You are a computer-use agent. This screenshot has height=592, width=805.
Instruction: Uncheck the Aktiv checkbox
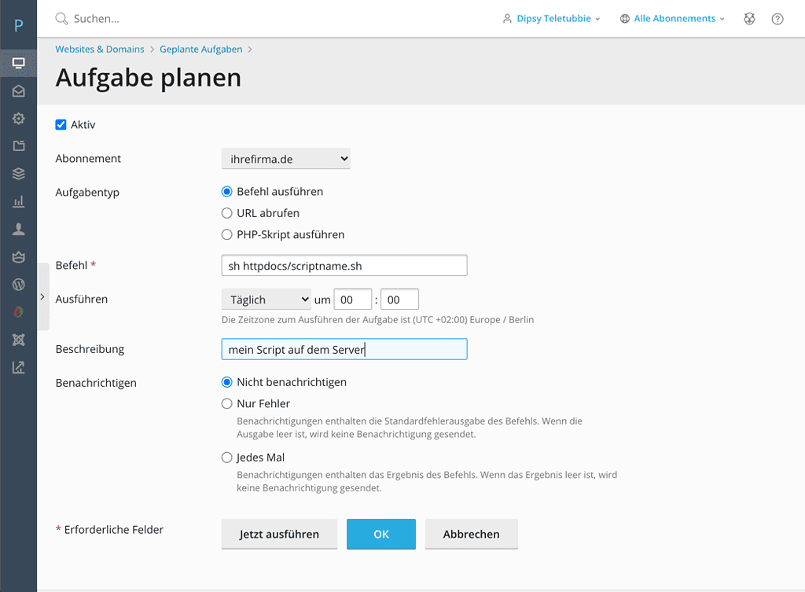[61, 124]
